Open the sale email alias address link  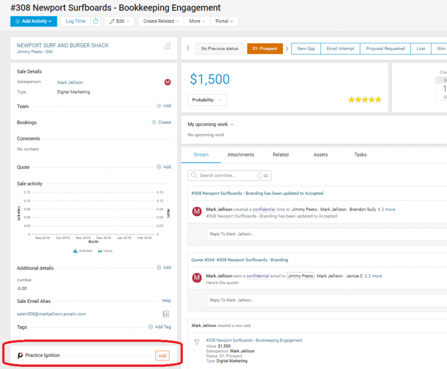(x=52, y=314)
